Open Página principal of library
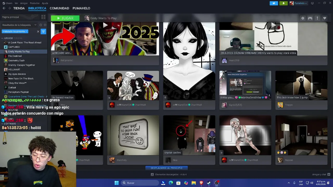Viewport: 333px width, 187px height. (x=20, y=17)
